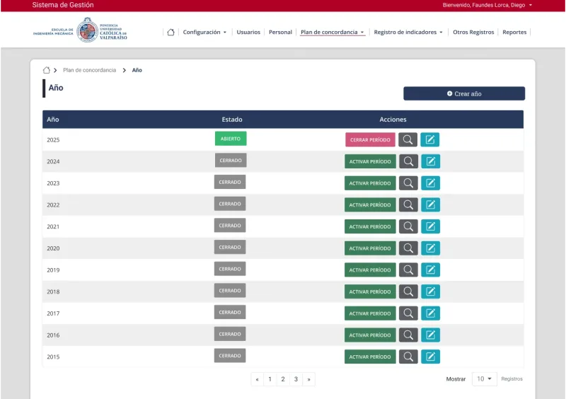View details of year 2021
The width and height of the screenshot is (566, 399).
click(408, 226)
